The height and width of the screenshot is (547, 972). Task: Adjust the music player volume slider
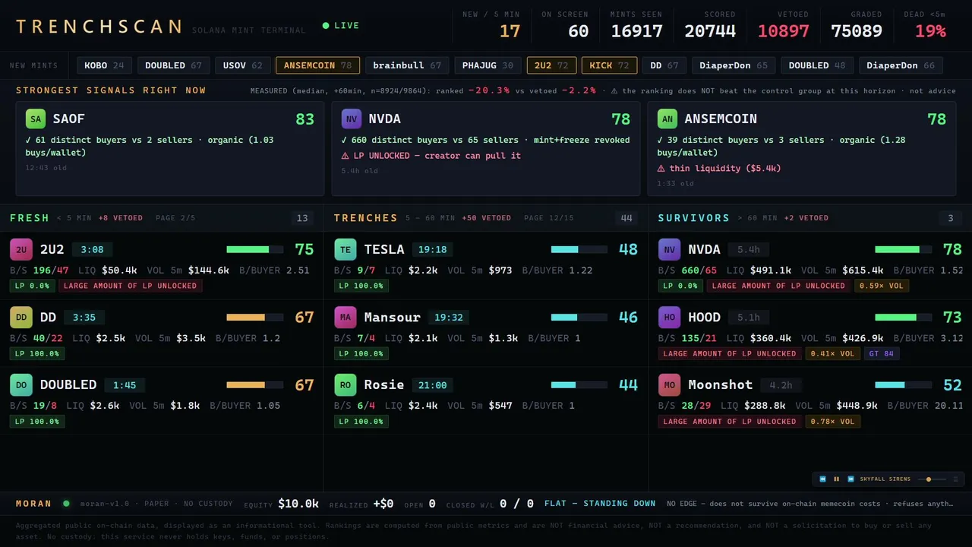pyautogui.click(x=930, y=479)
